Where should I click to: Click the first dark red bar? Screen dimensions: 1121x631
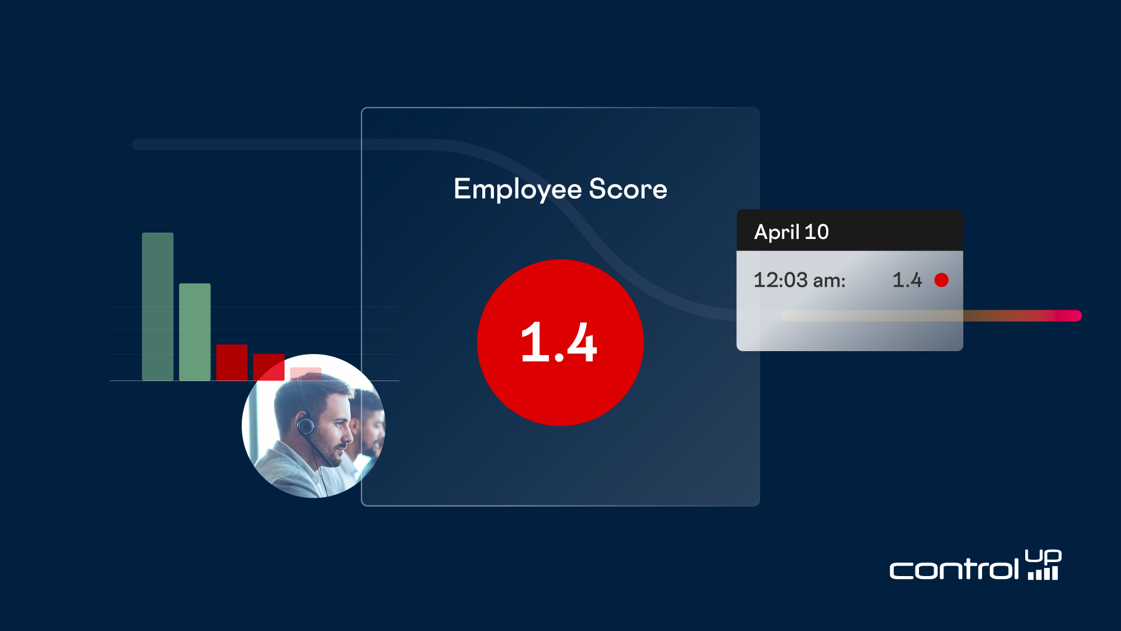click(x=232, y=362)
